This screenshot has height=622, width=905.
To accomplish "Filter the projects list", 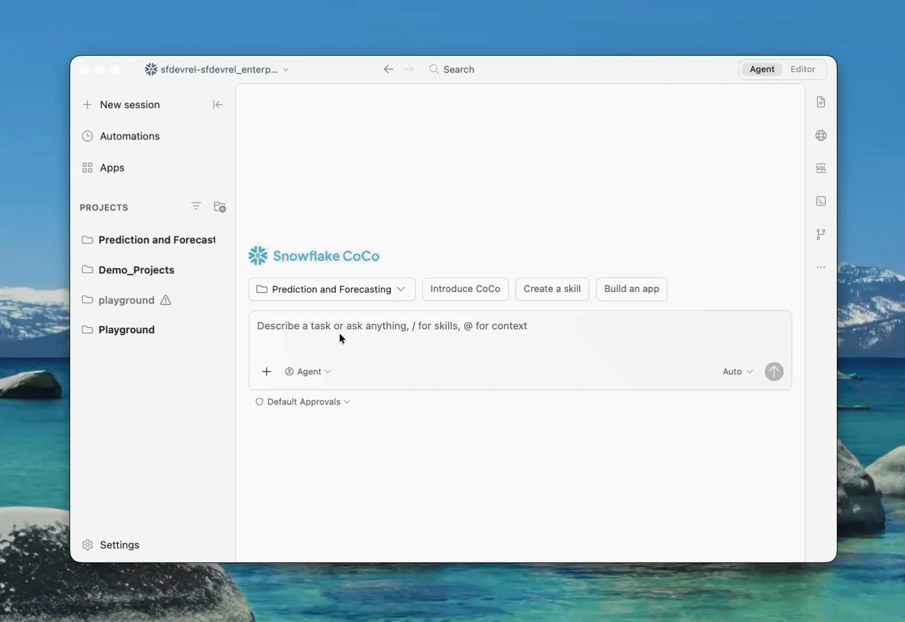I will click(x=196, y=206).
